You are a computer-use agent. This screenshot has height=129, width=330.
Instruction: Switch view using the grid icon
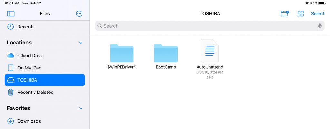coord(301,13)
